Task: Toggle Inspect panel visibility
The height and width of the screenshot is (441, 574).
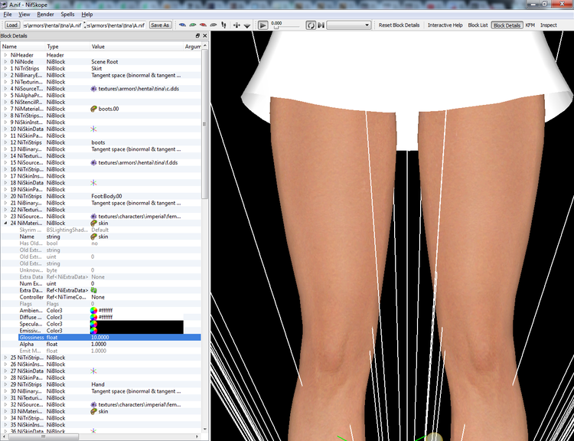Action: coord(549,25)
